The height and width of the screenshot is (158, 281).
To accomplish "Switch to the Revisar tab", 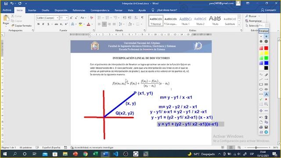I will [x=119, y=10].
